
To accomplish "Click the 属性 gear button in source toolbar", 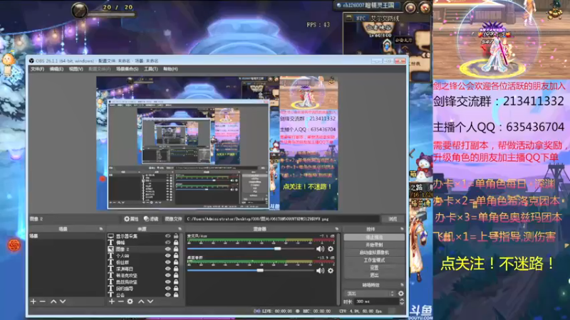I will 131,219.
